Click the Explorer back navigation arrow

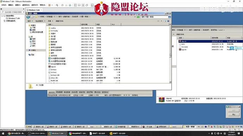coord(28,17)
